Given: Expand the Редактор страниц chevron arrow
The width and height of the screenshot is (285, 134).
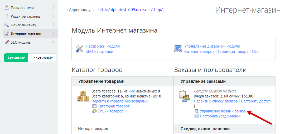Looking at the screenshot, I should pos(54,16).
